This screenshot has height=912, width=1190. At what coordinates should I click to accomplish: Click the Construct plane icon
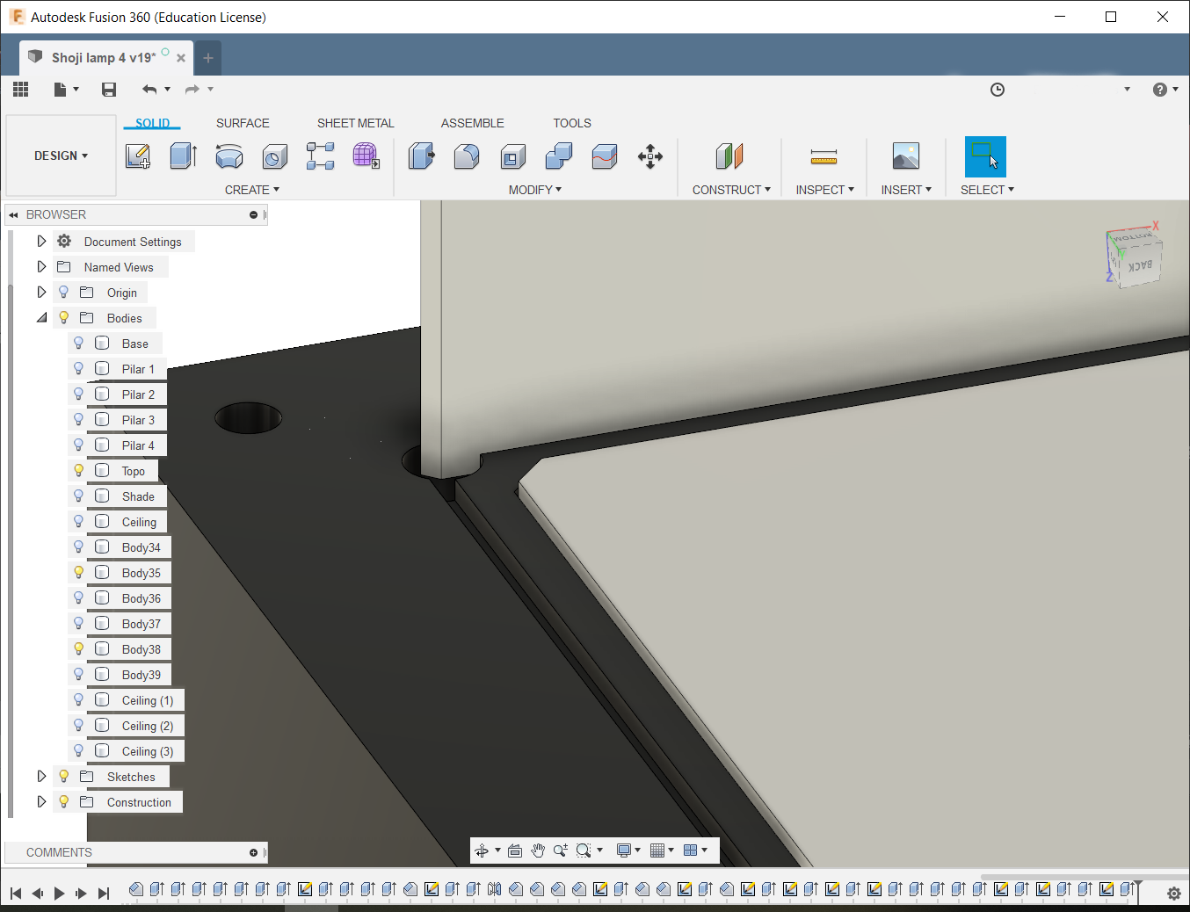pos(729,156)
